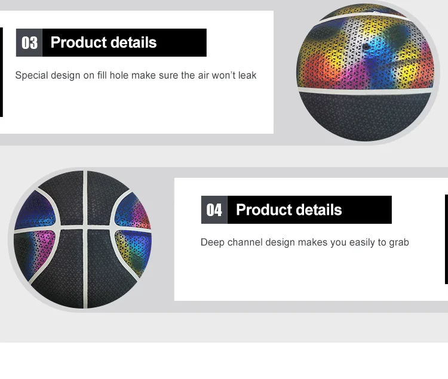Click the "Deep channel design" description text
448x379 pixels.
click(305, 242)
